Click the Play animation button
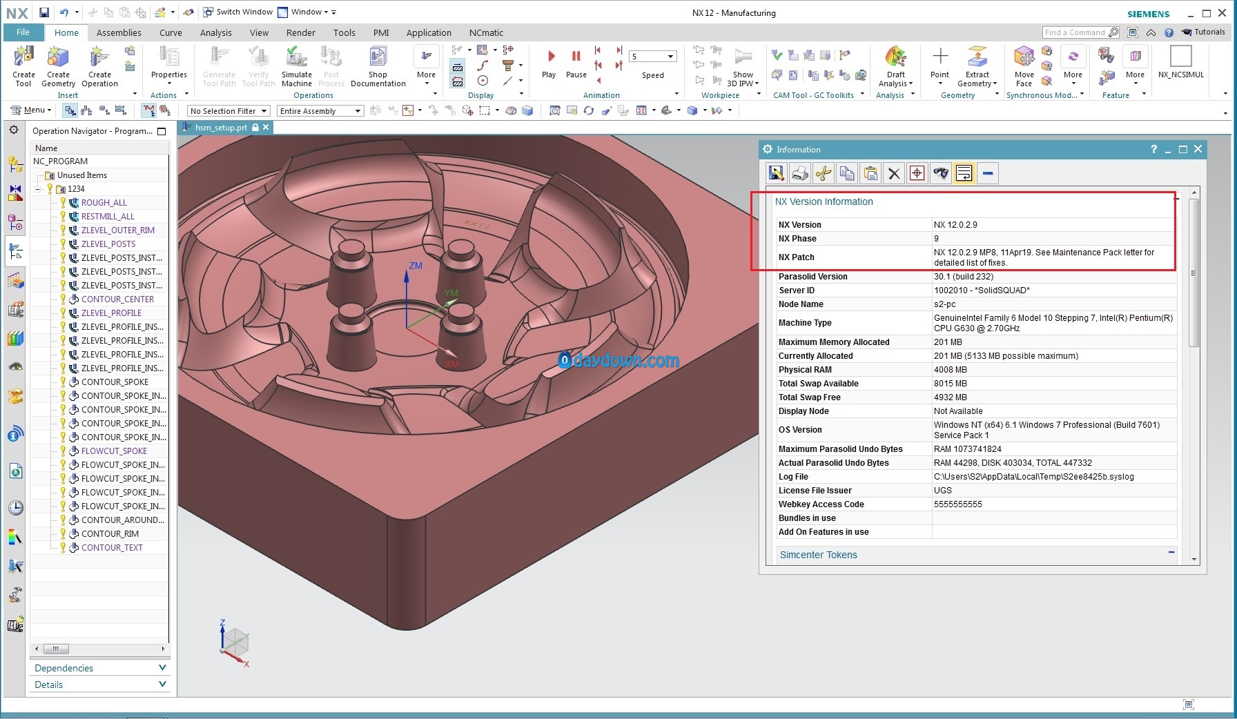The height and width of the screenshot is (719, 1237). pyautogui.click(x=549, y=63)
